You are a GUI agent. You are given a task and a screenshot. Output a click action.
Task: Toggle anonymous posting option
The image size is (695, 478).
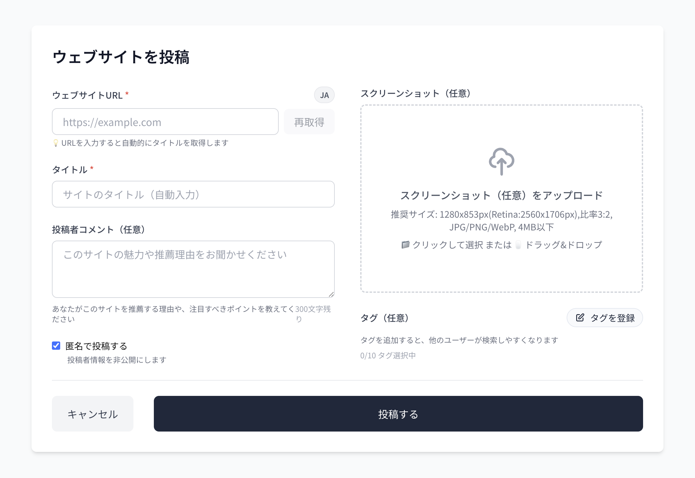click(x=56, y=345)
